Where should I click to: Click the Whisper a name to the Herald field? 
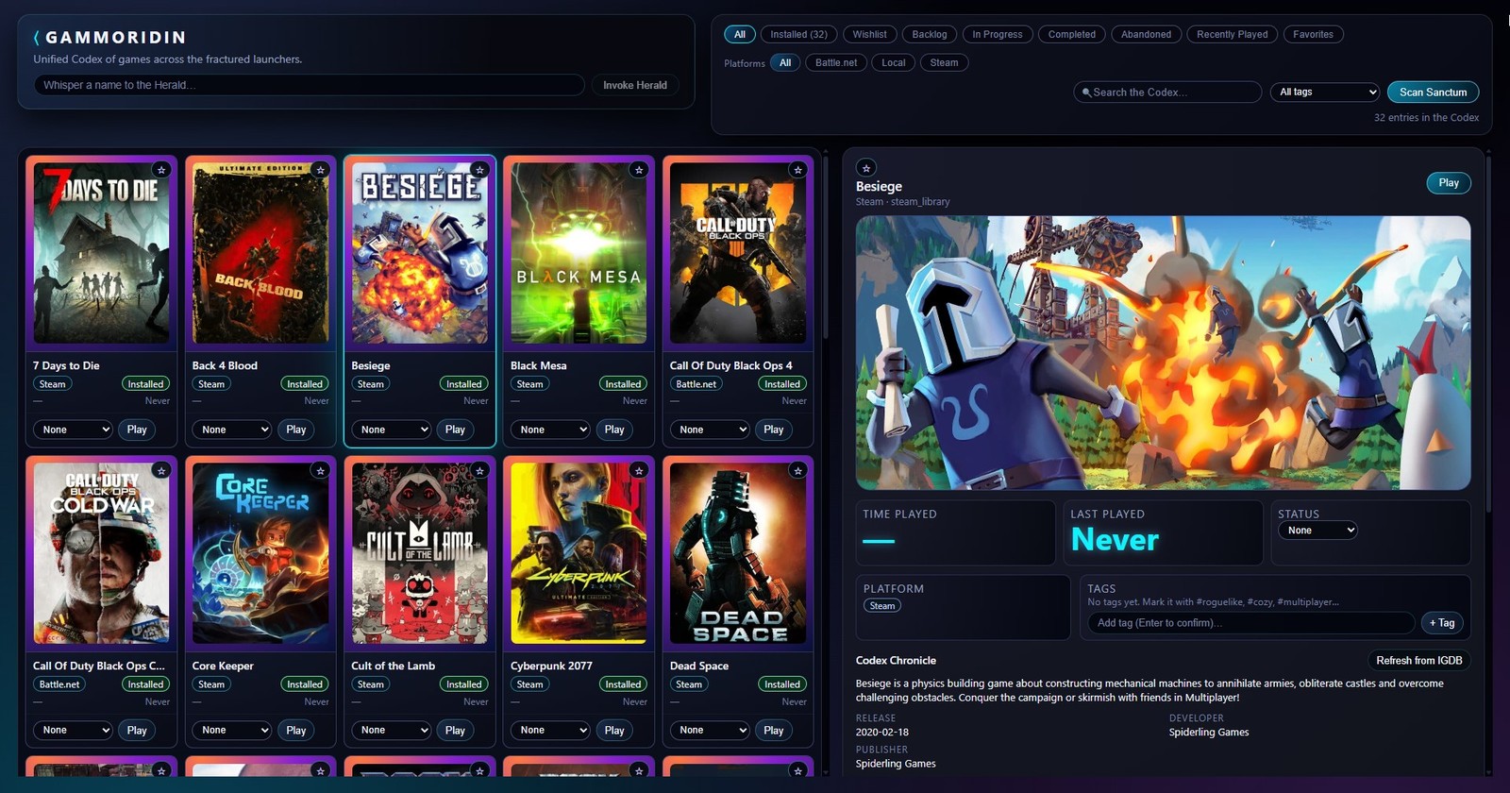[x=310, y=85]
